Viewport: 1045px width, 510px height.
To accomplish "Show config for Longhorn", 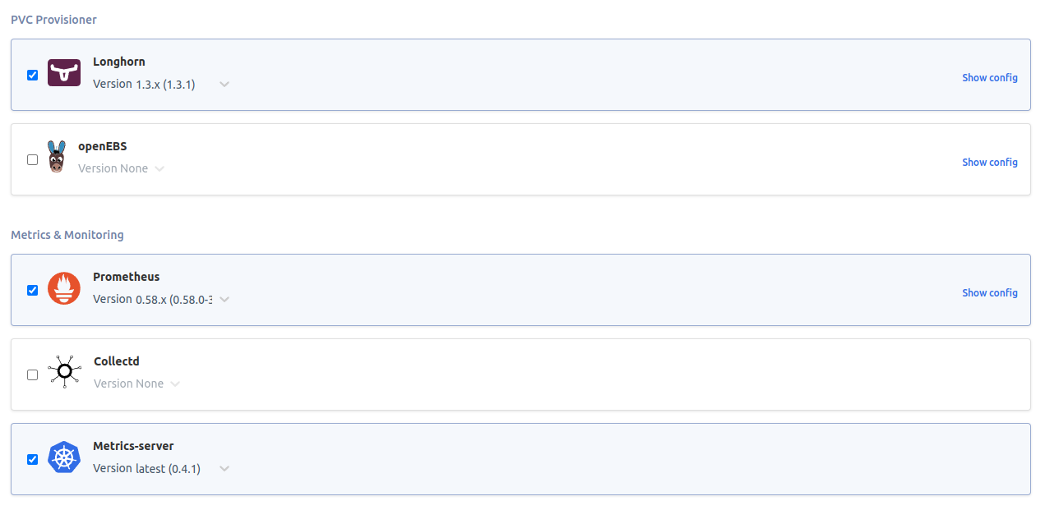I will [990, 77].
